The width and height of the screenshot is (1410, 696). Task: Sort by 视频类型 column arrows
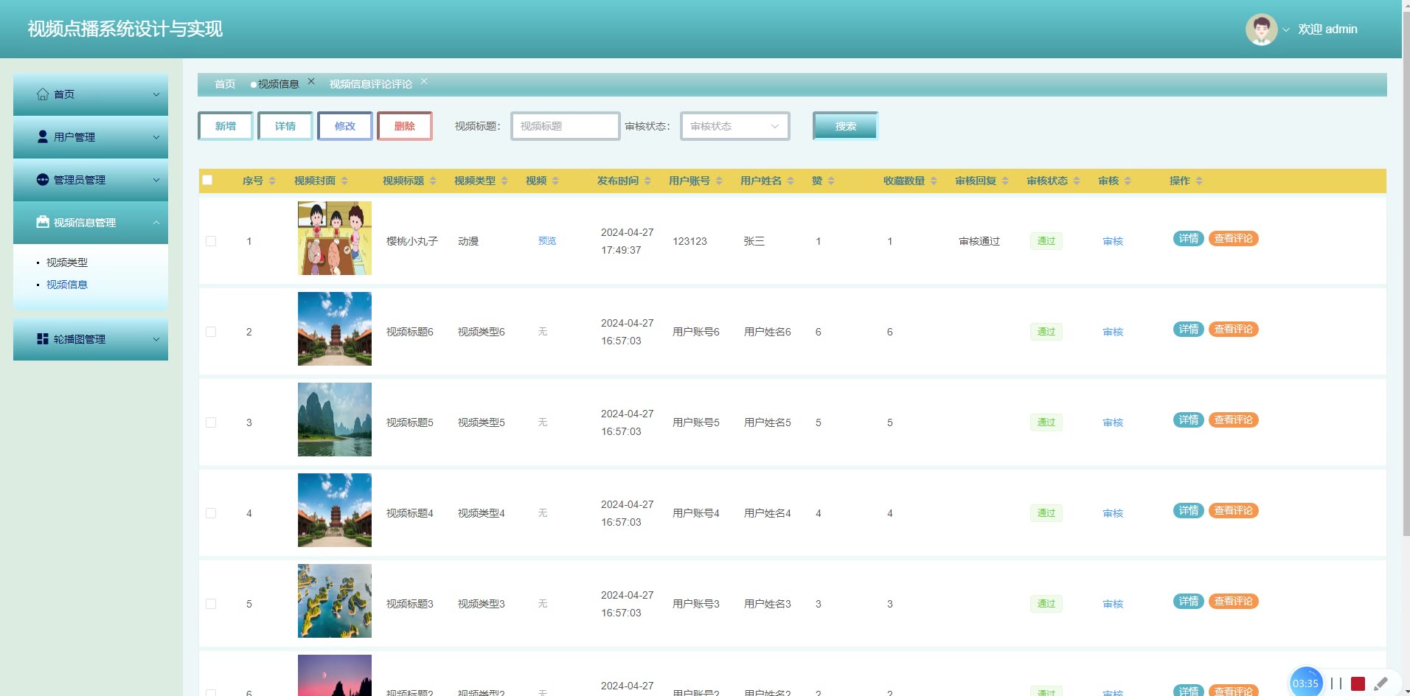[x=504, y=181]
